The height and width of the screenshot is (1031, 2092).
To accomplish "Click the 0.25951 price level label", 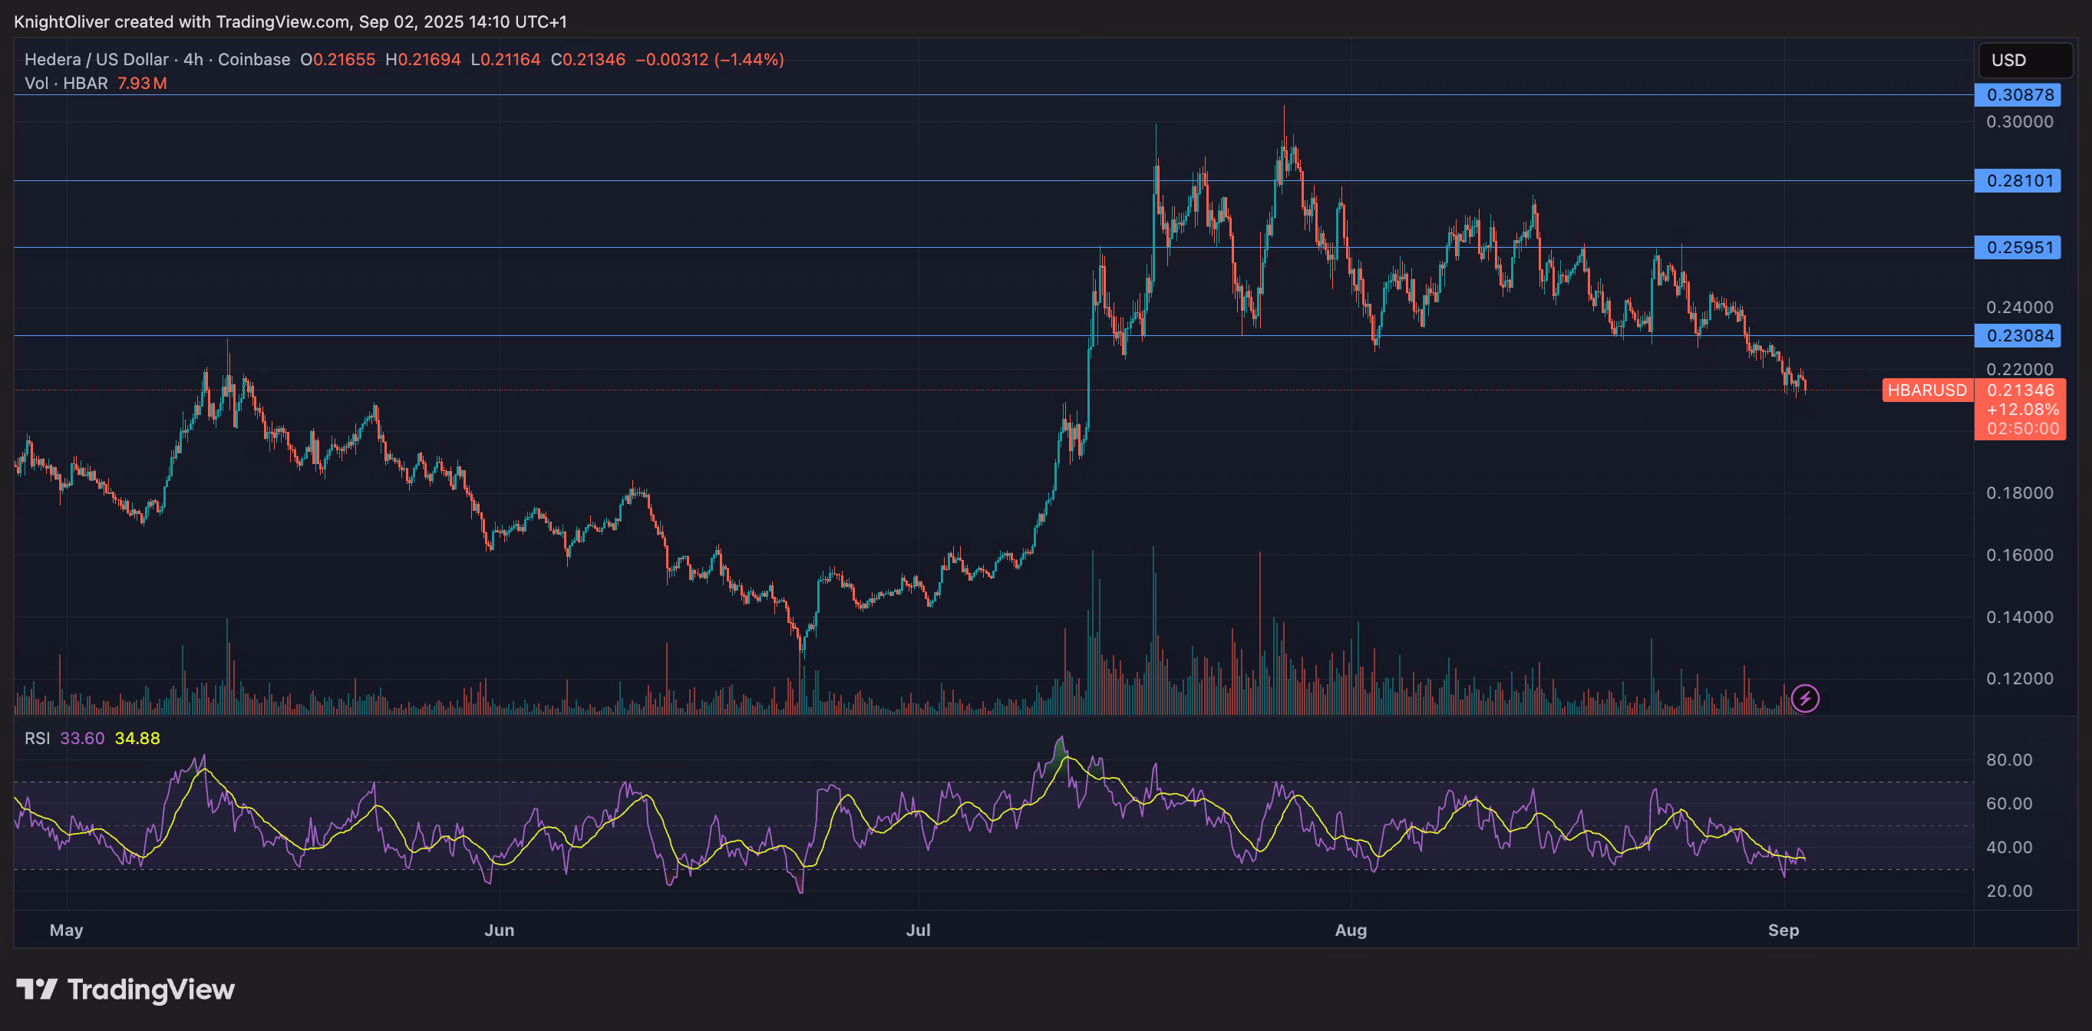I will pyautogui.click(x=2018, y=247).
